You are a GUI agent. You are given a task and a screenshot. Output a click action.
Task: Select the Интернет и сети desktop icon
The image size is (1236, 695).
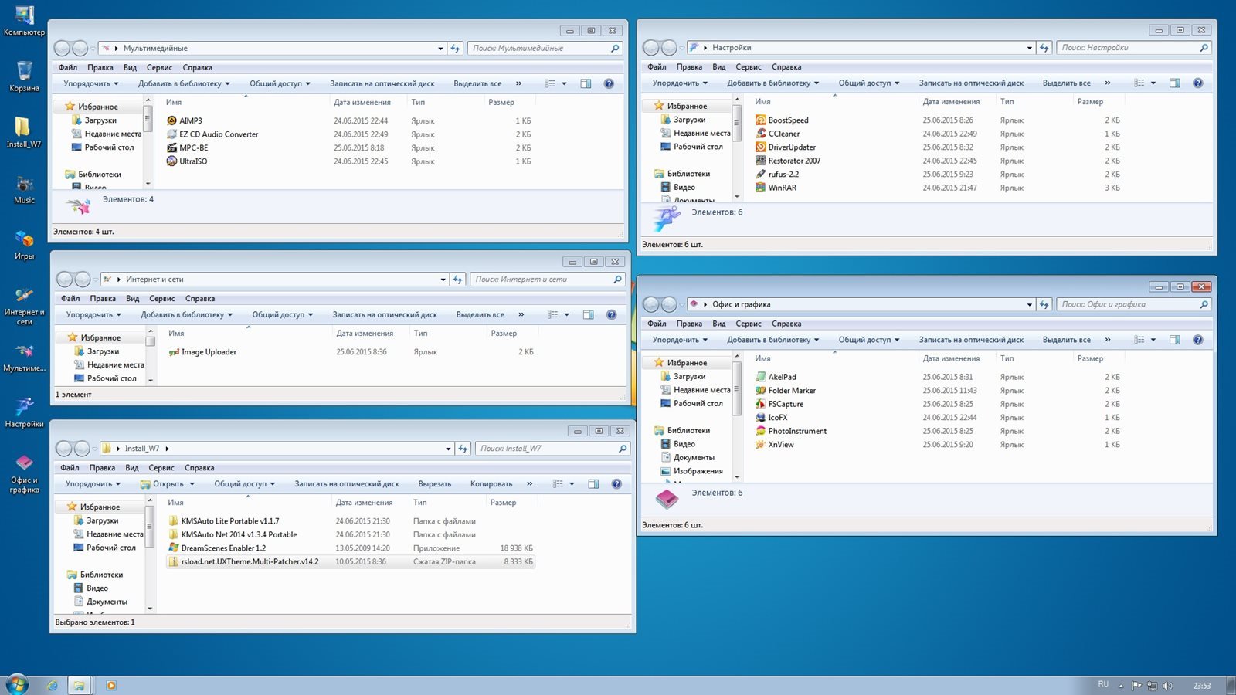point(24,306)
